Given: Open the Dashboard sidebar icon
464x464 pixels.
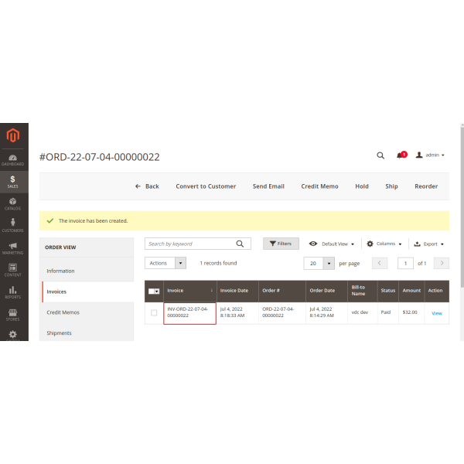Looking at the screenshot, I should tap(12, 159).
